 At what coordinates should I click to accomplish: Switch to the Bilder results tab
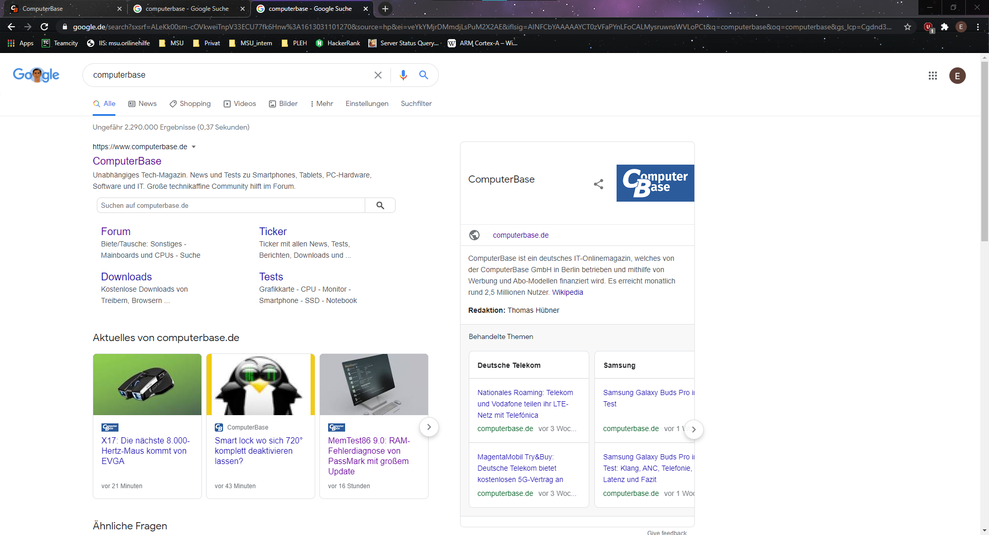(x=283, y=104)
